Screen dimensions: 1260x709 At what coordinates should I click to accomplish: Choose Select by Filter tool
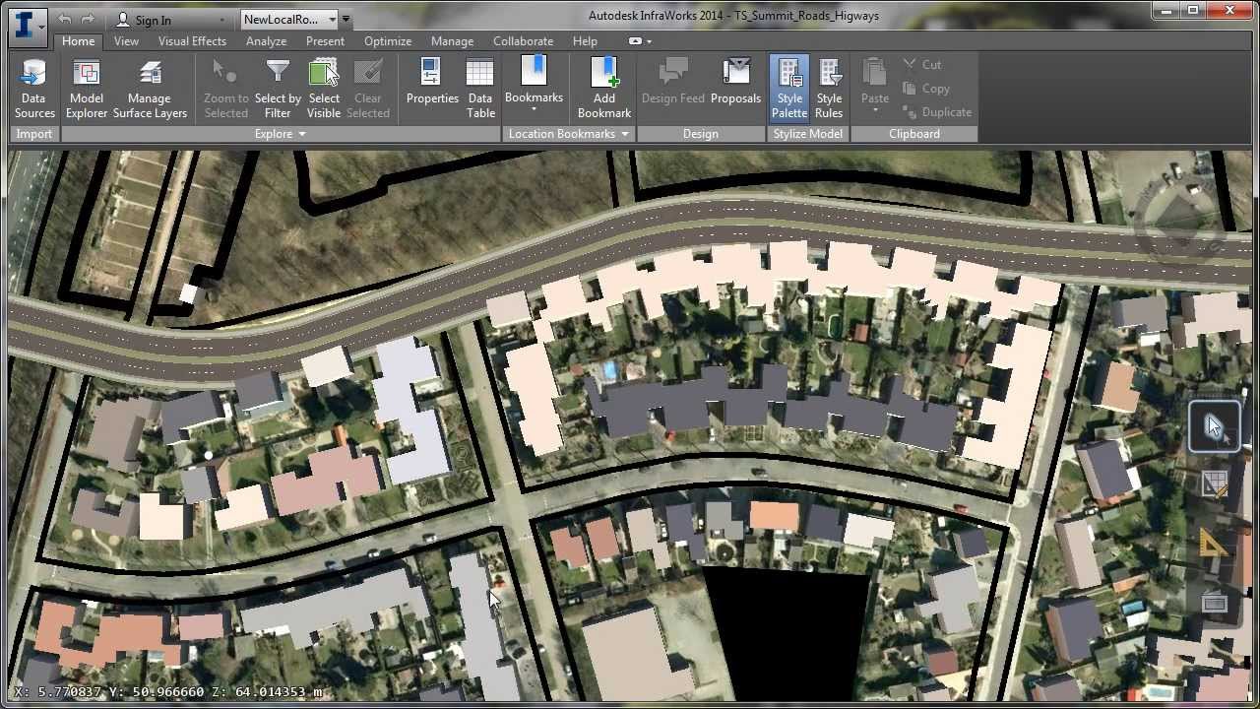pyautogui.click(x=278, y=89)
